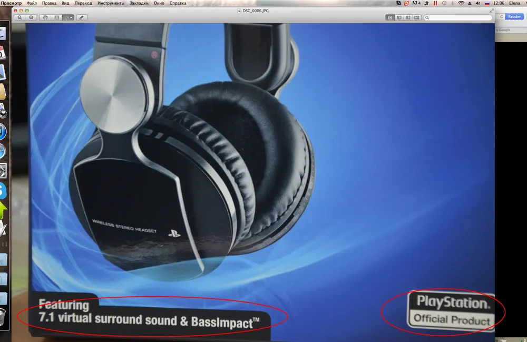Open the Файл menu
527x342 pixels.
[x=32, y=3]
